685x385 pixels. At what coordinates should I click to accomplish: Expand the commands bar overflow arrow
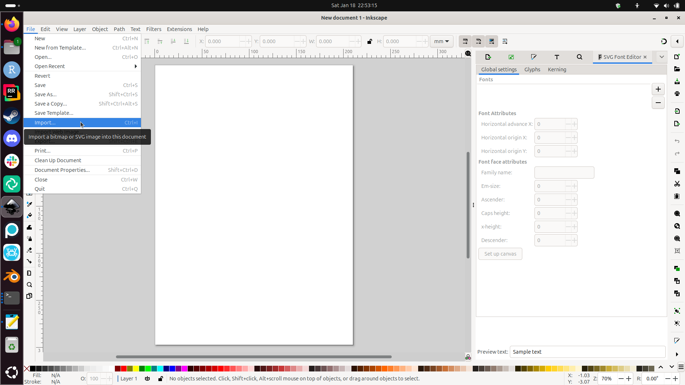[x=677, y=354]
